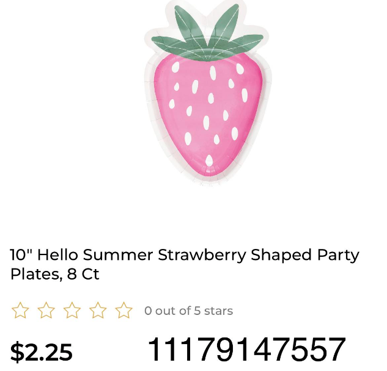Click the white seed at the strawberry's bottom tip

pyautogui.click(x=209, y=160)
